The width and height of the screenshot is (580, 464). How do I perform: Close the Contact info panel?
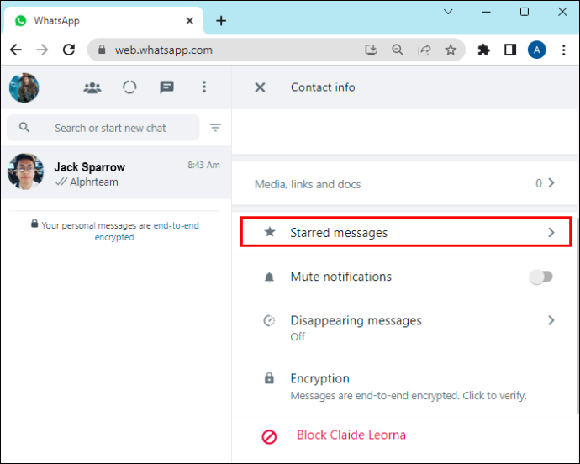(x=260, y=87)
